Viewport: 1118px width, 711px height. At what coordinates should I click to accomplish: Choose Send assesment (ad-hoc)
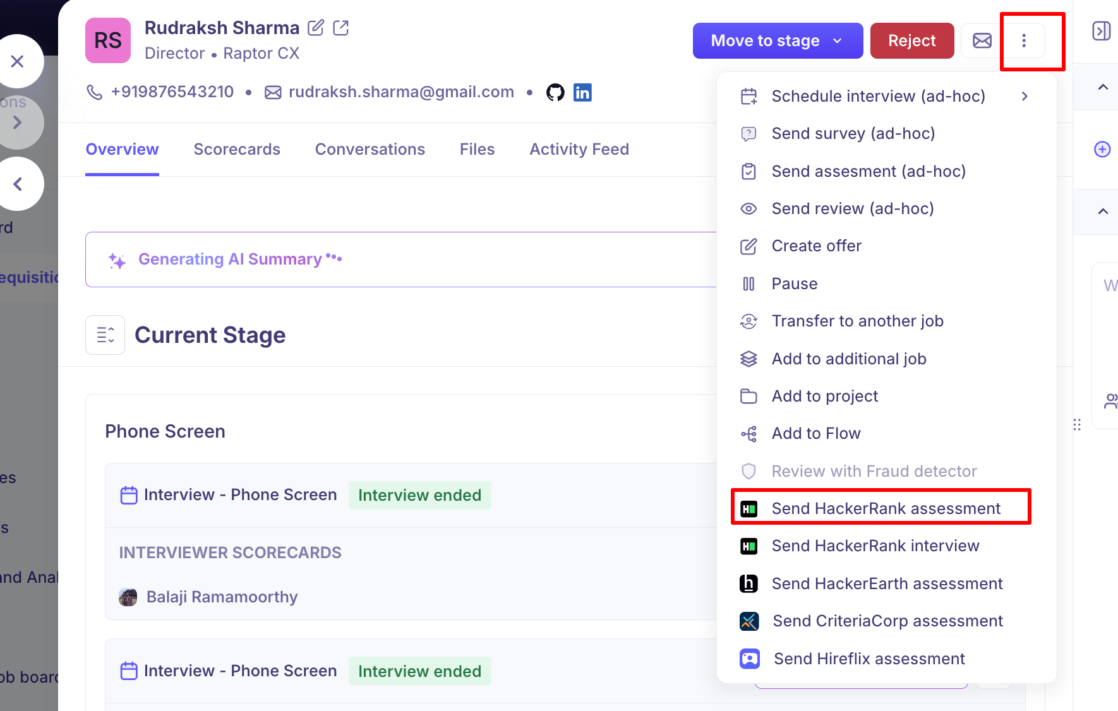[886, 171]
